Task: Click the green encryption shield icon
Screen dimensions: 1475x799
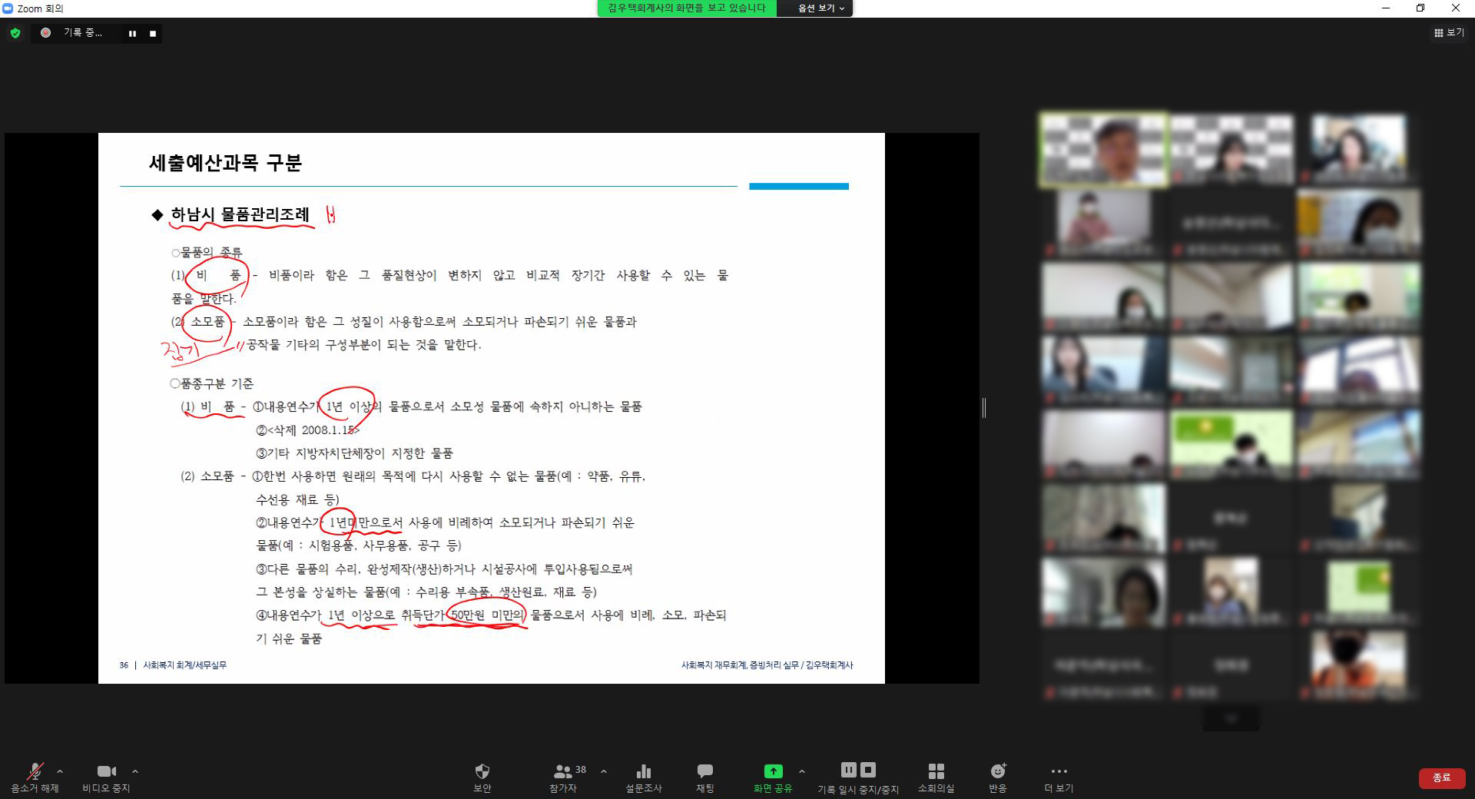Action: [15, 33]
